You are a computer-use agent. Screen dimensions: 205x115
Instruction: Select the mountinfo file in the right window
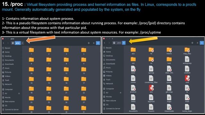coord(133,107)
